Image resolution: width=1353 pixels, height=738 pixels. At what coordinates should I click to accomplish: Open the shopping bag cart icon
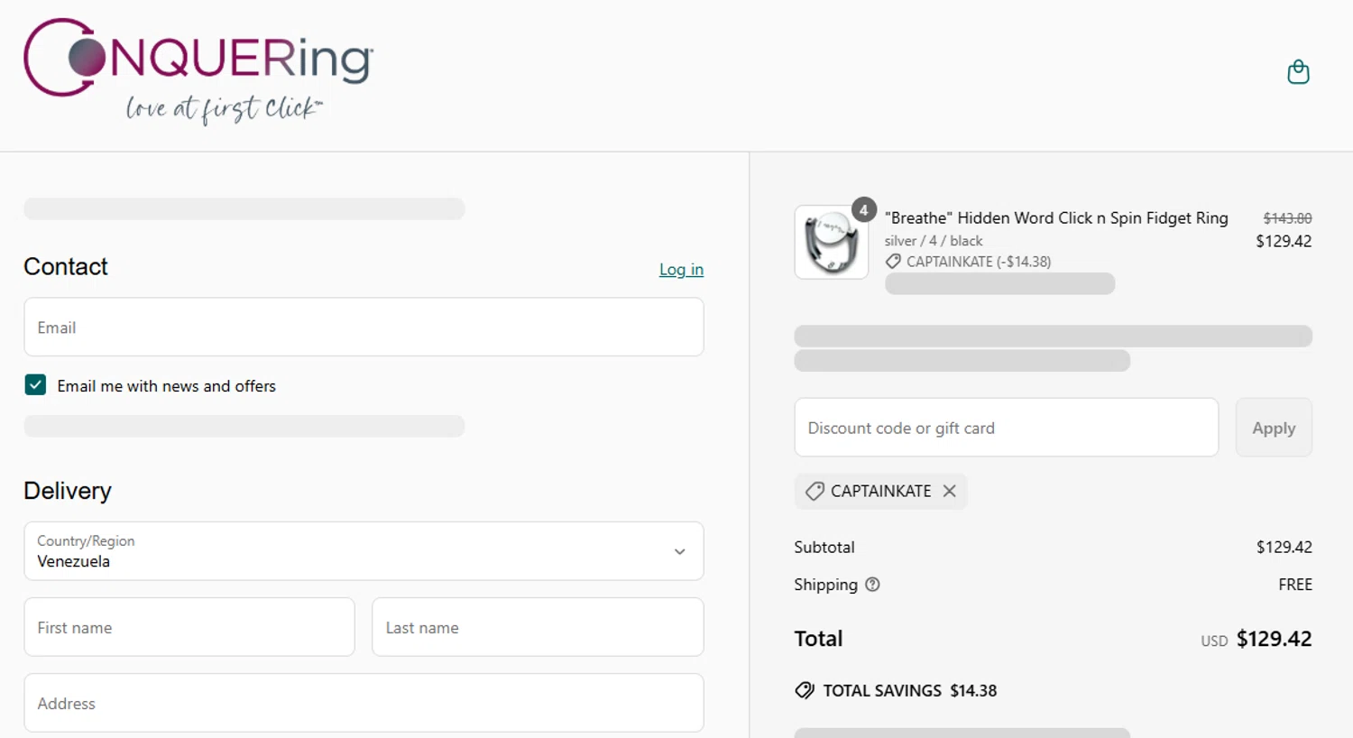coord(1298,72)
